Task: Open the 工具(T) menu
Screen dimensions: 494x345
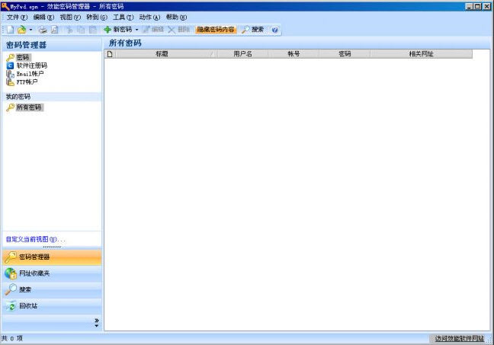Action: click(124, 17)
